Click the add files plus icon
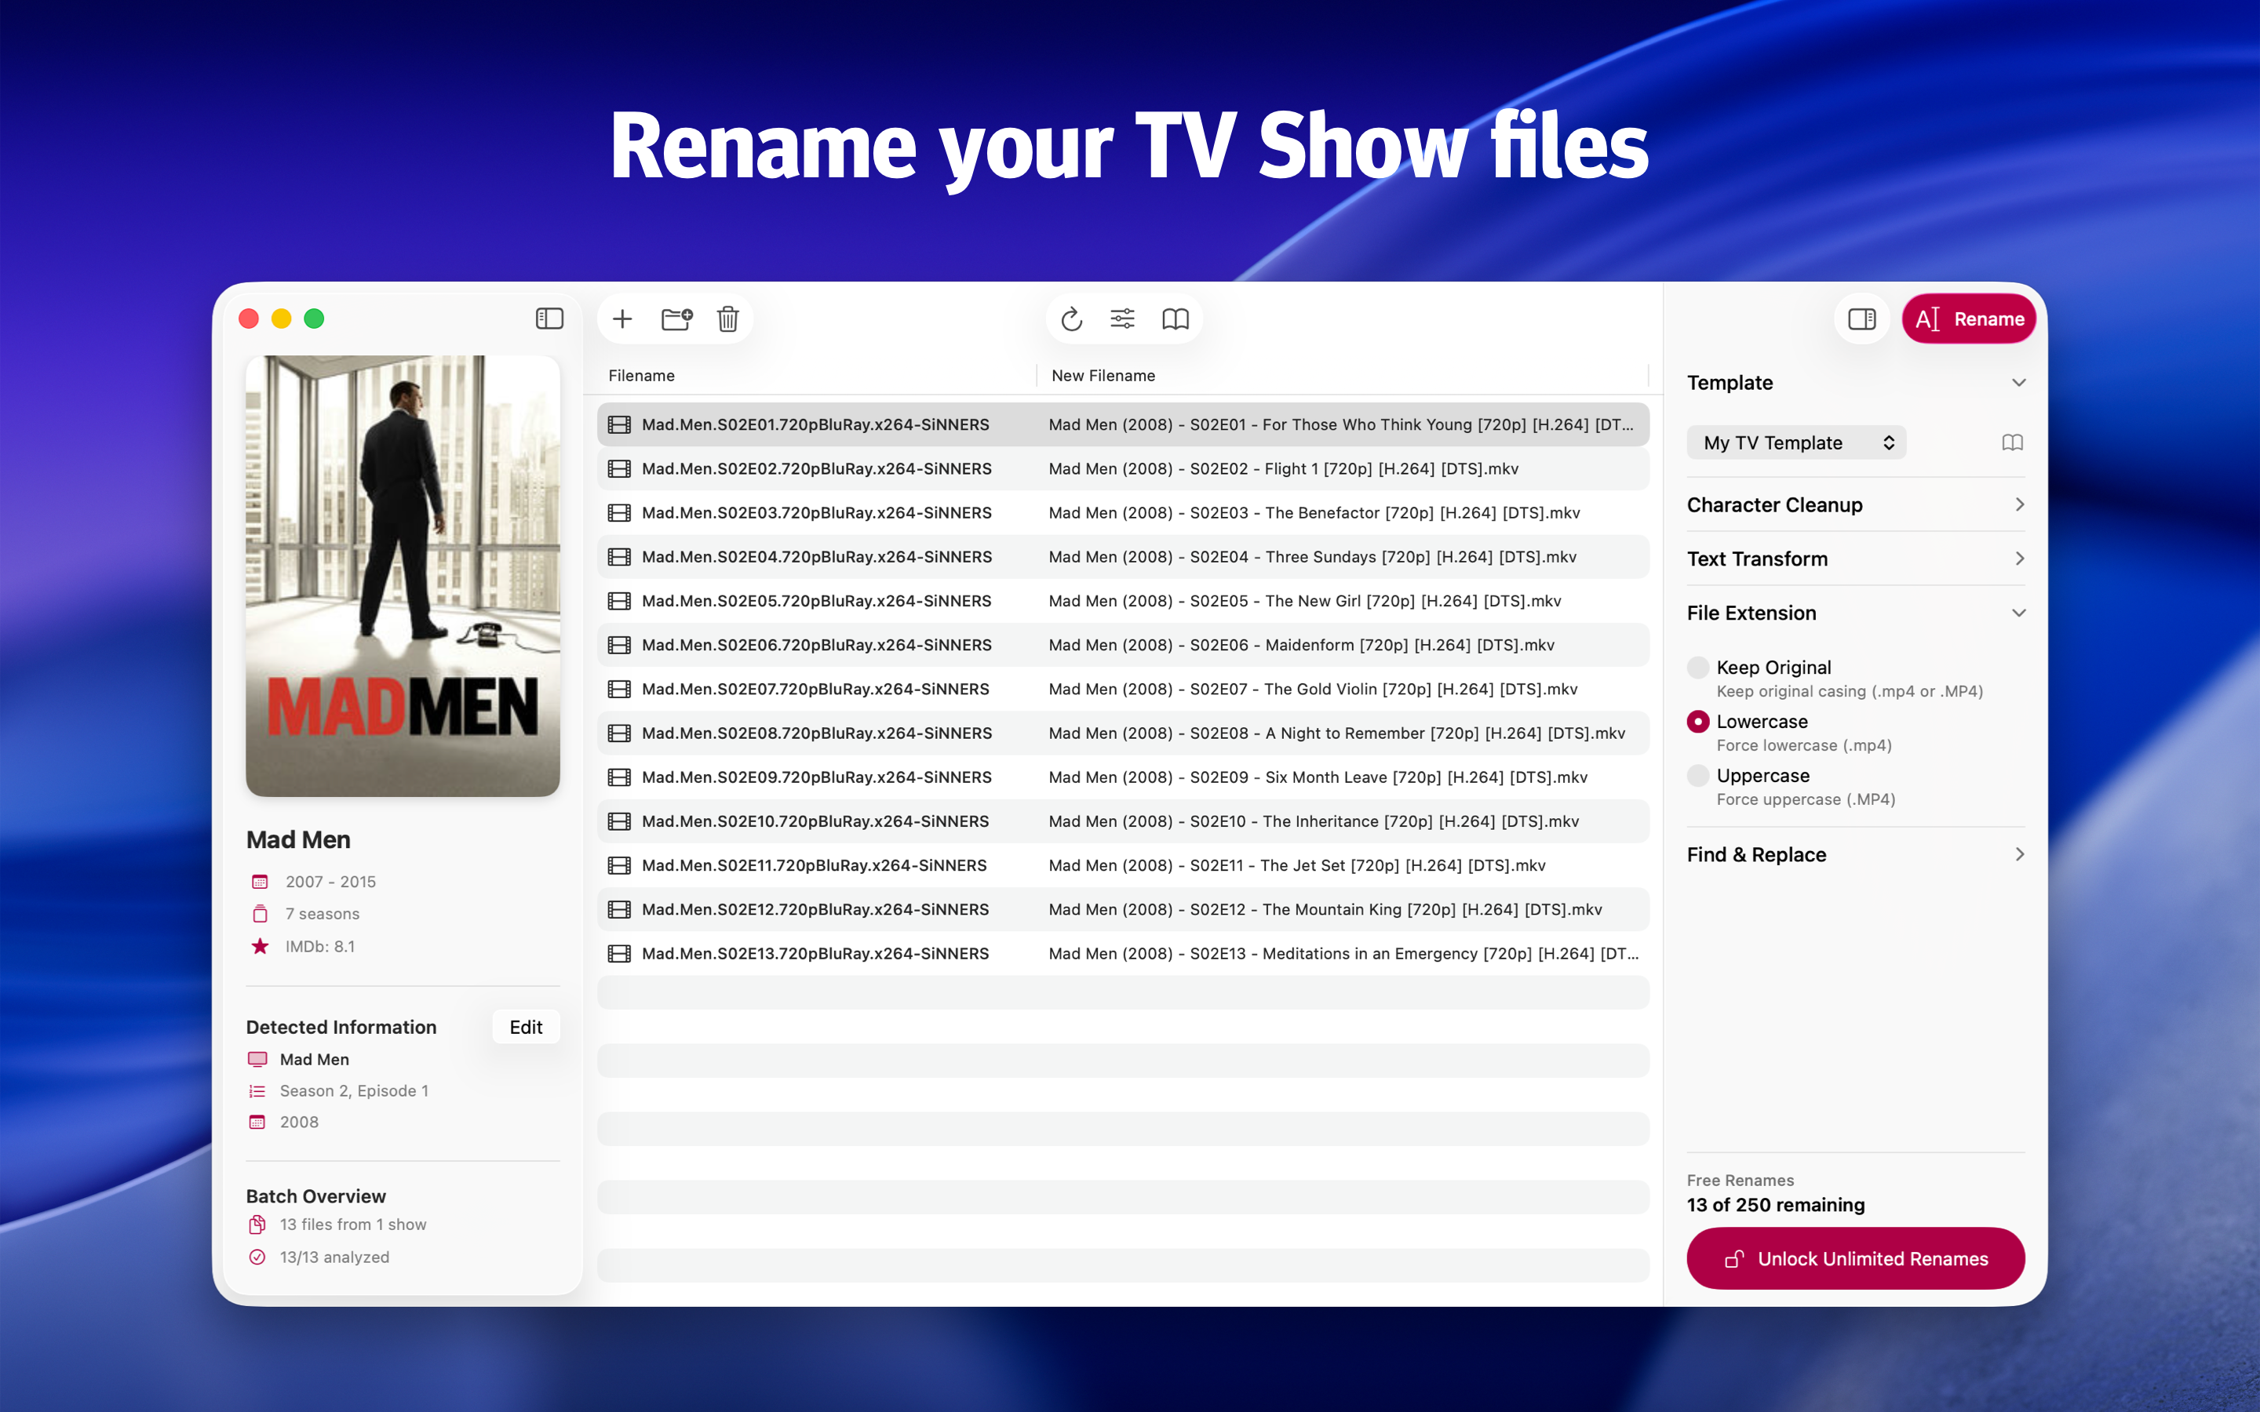This screenshot has height=1412, width=2260. tap(622, 318)
